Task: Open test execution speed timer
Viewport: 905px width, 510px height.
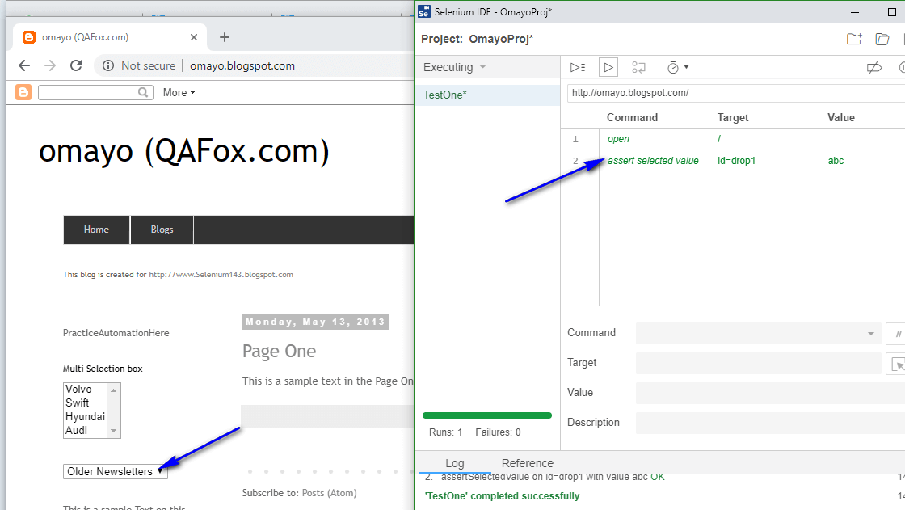Action: point(673,68)
